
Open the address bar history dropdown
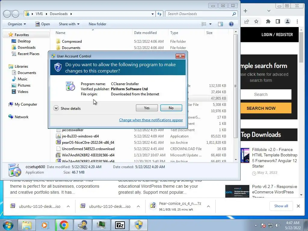152,14
